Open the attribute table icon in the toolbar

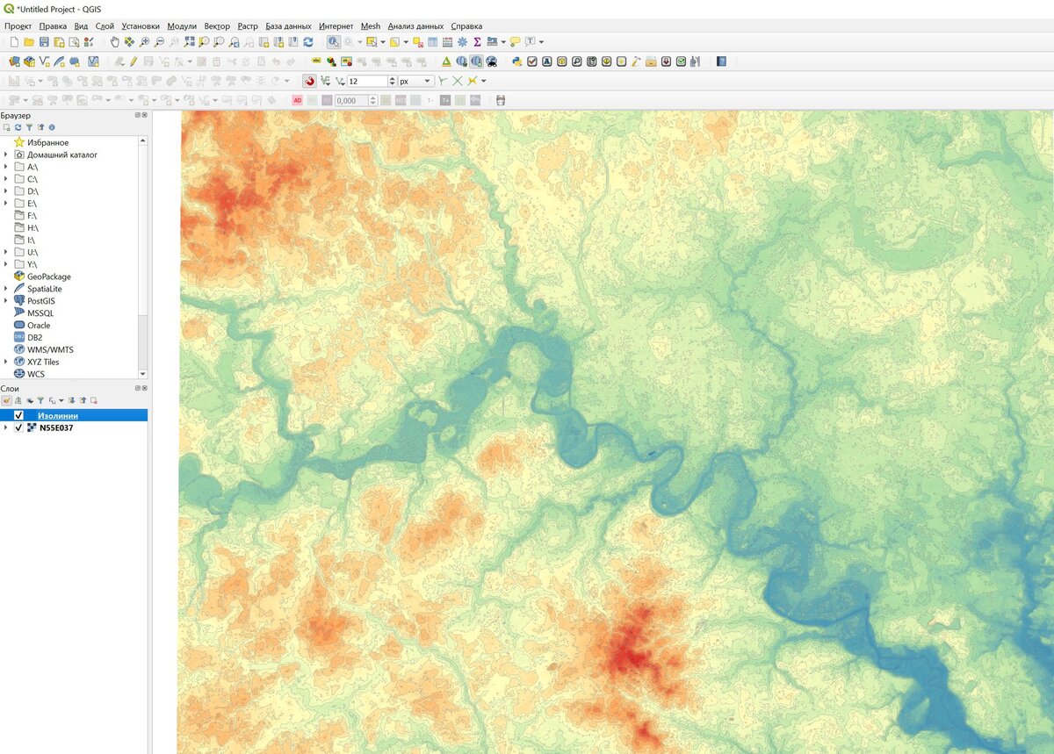433,42
